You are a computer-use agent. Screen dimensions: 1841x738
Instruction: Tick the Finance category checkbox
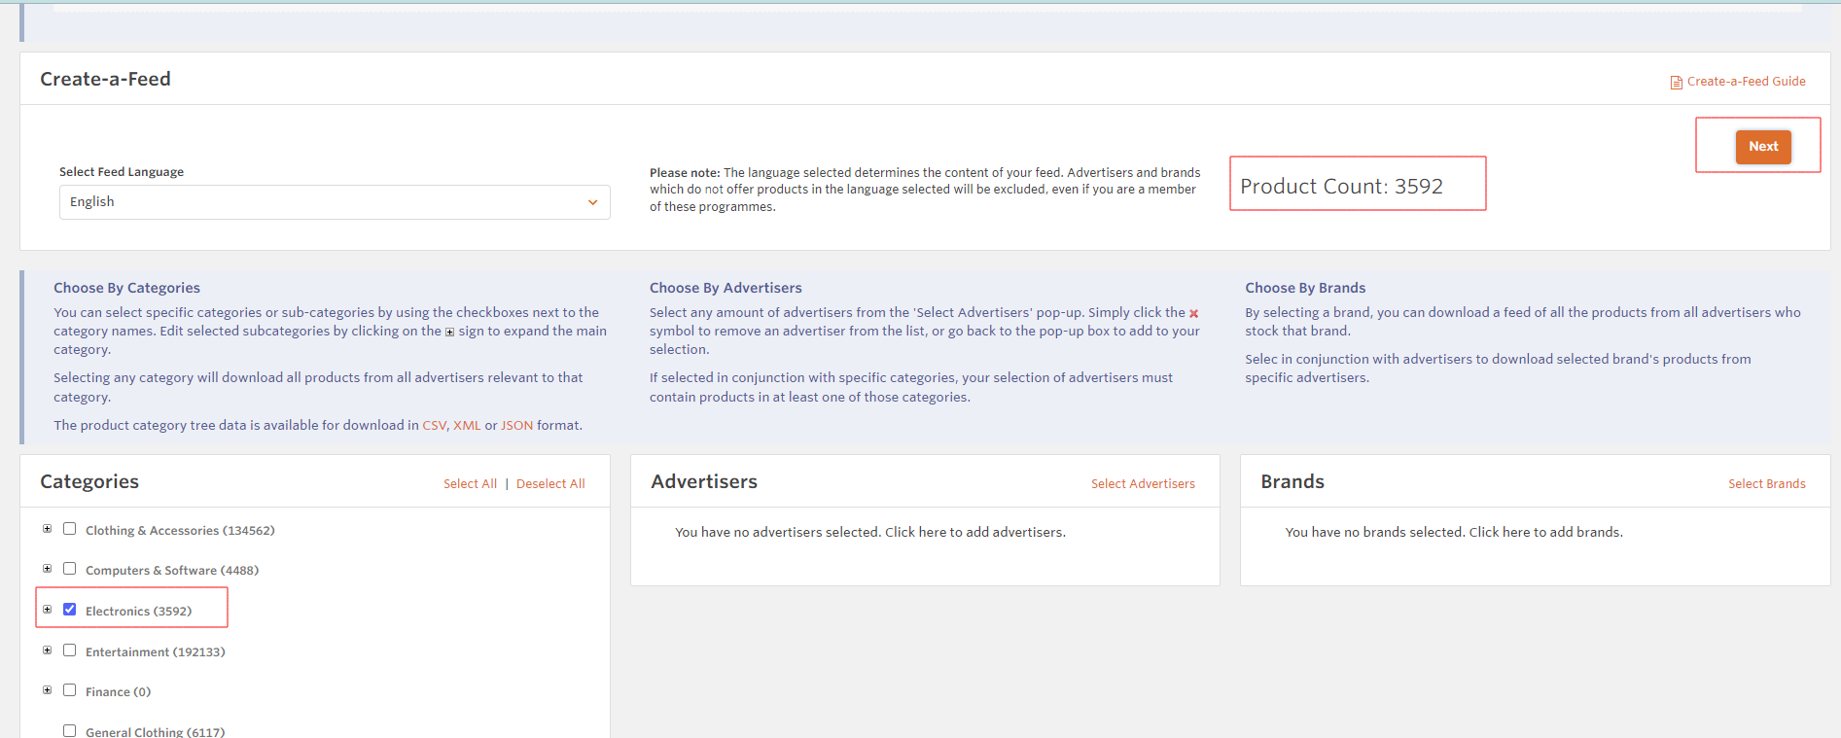point(69,690)
